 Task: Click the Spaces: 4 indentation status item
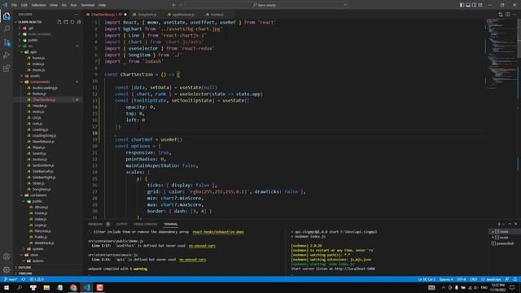(x=446, y=279)
